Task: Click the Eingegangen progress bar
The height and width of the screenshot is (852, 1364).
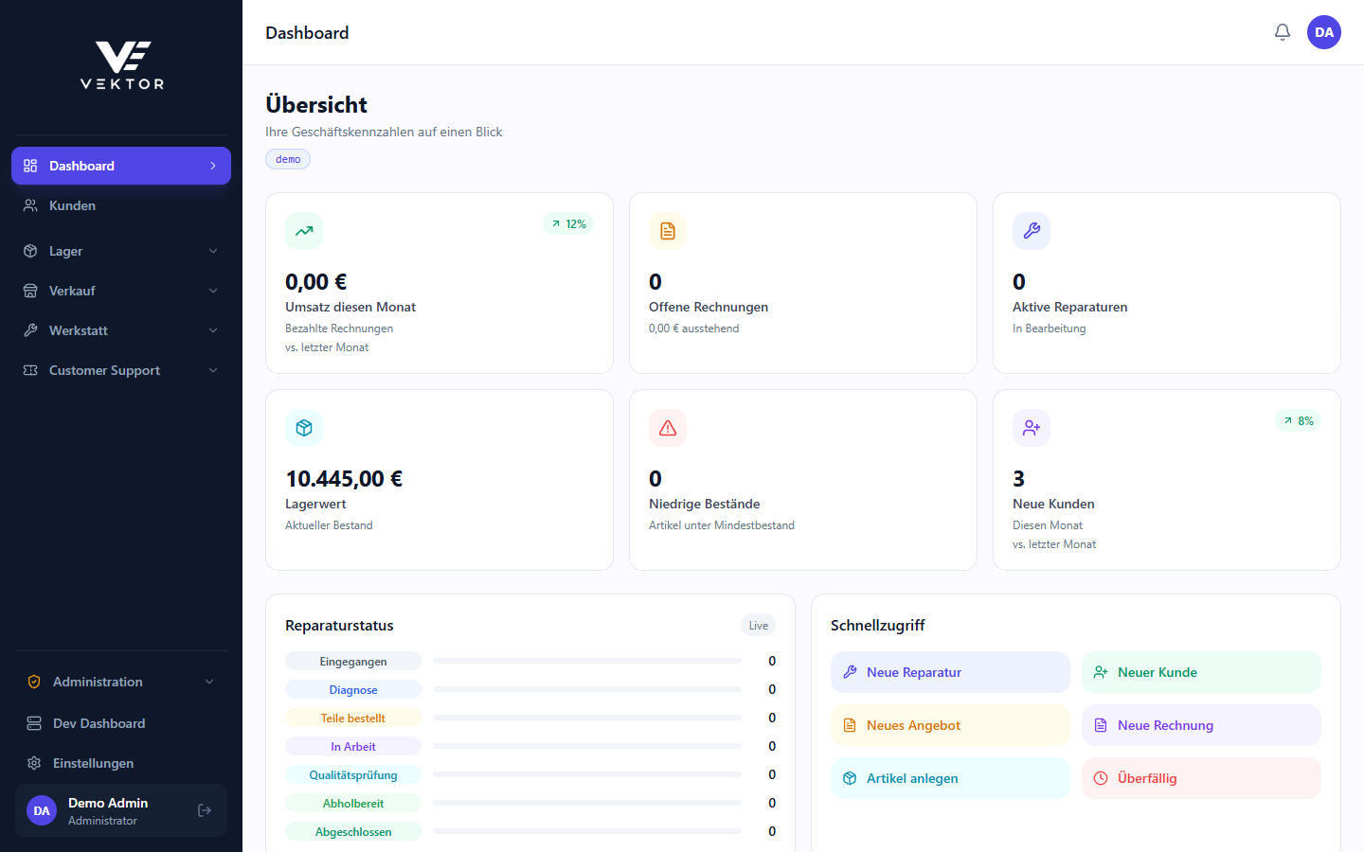Action: click(x=587, y=661)
